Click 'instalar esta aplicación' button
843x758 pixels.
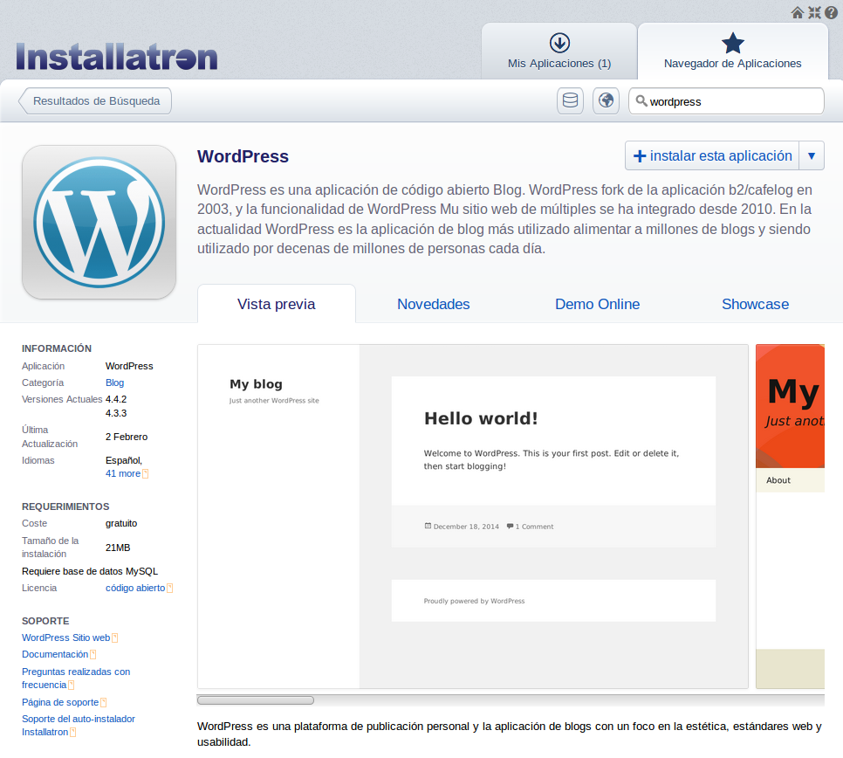tap(712, 156)
